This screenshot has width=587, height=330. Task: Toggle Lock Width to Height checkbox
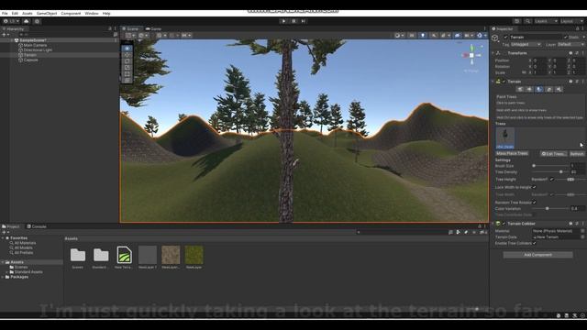(x=534, y=187)
